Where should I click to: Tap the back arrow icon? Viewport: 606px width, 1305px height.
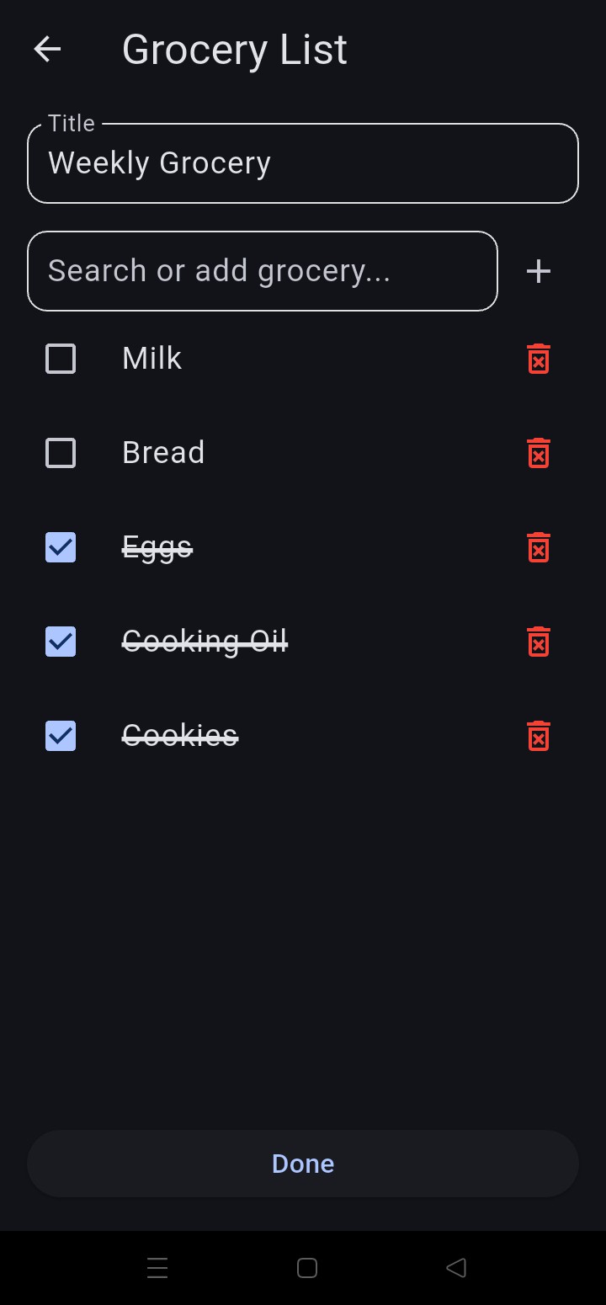point(47,50)
